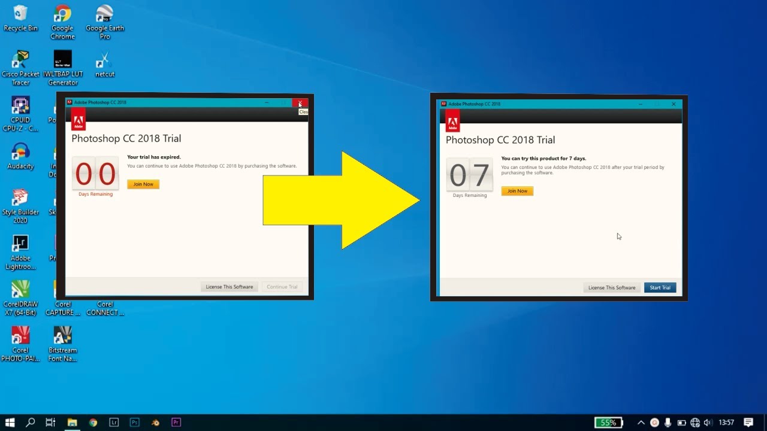Show hidden system tray icons chevron
The width and height of the screenshot is (767, 431).
(x=641, y=423)
